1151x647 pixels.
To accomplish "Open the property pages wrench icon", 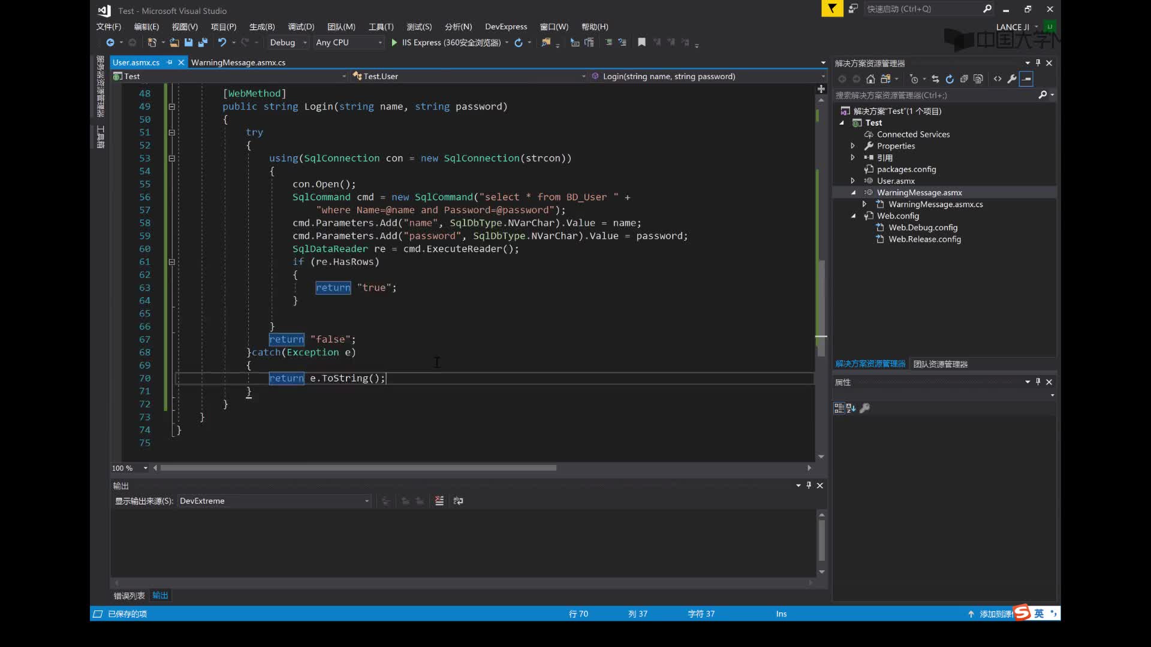I will click(864, 408).
